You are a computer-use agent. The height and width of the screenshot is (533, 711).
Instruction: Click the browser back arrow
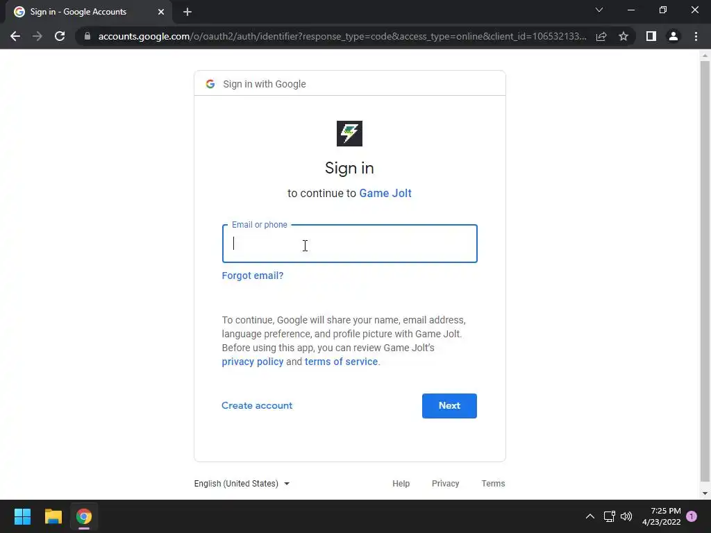click(x=15, y=36)
